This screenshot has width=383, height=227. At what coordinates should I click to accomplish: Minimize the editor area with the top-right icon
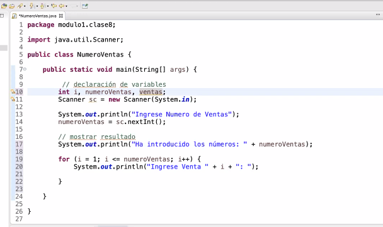[378, 15]
